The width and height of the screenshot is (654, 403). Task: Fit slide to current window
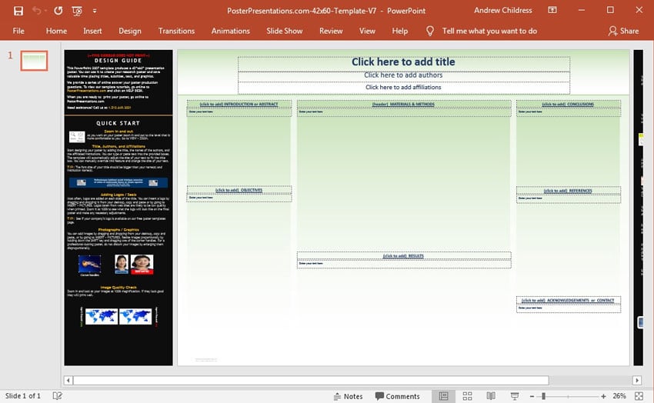click(640, 396)
